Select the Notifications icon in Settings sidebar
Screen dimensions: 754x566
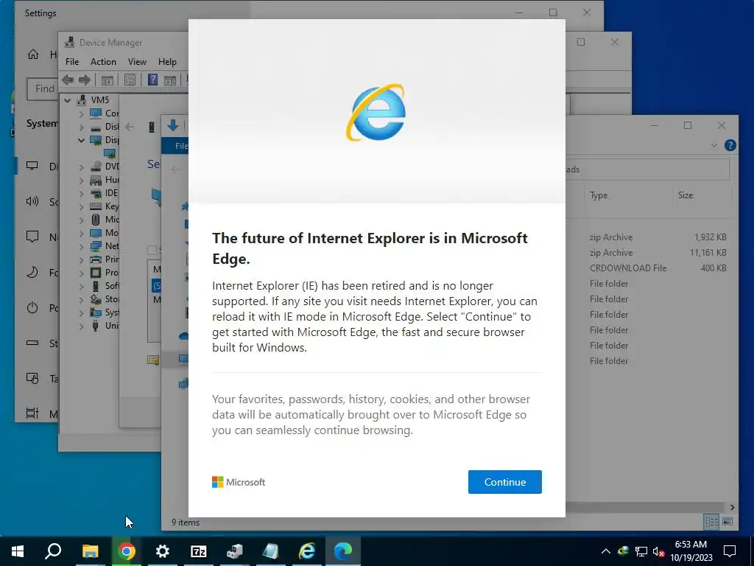32,237
